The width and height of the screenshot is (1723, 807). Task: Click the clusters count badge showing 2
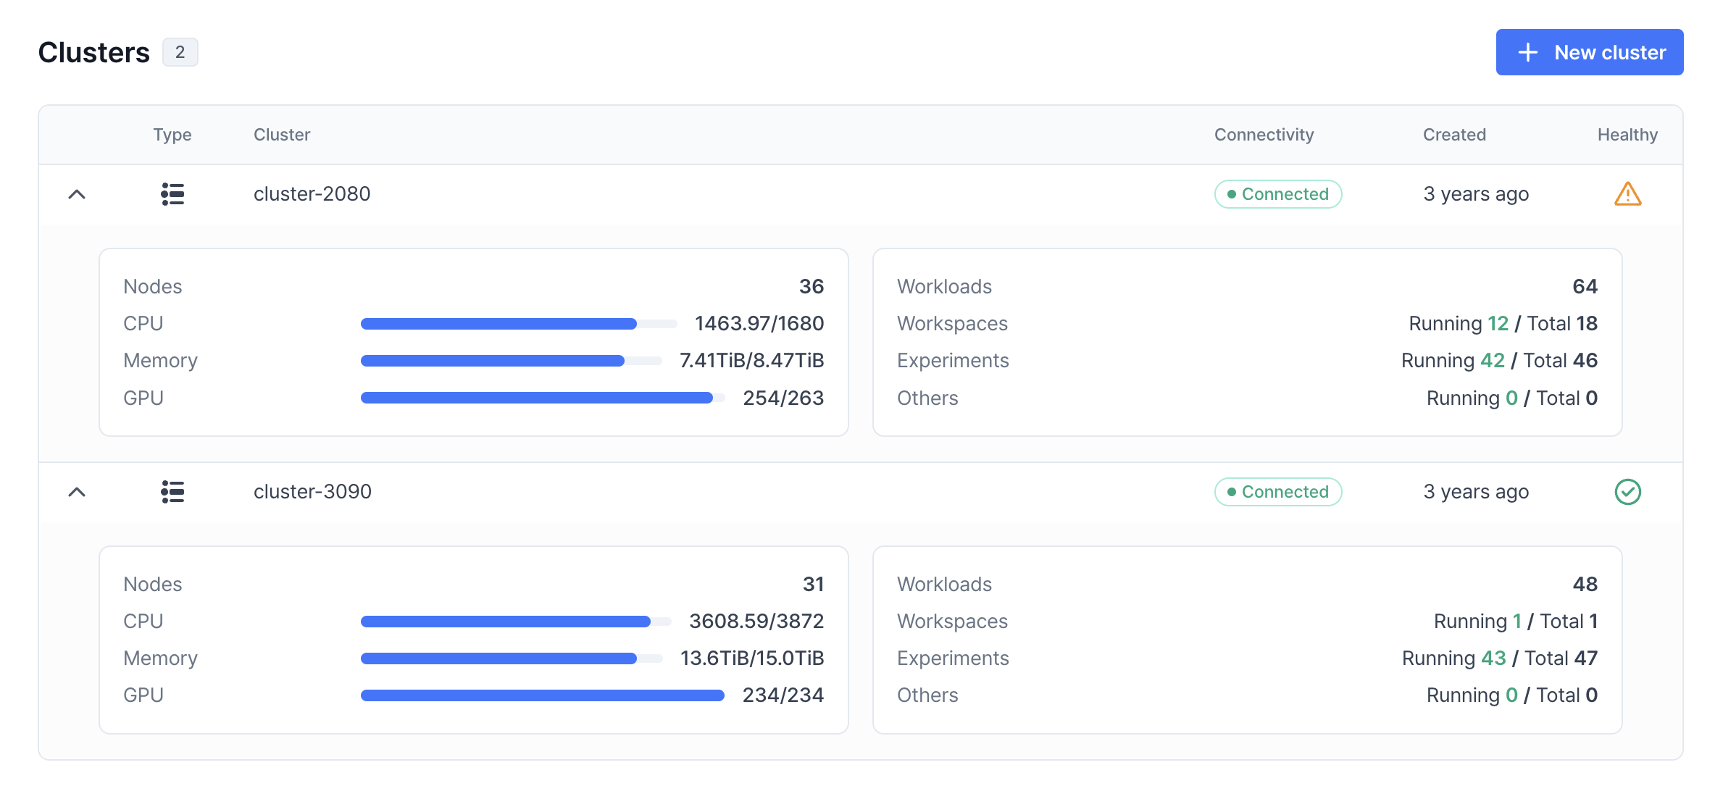click(180, 52)
